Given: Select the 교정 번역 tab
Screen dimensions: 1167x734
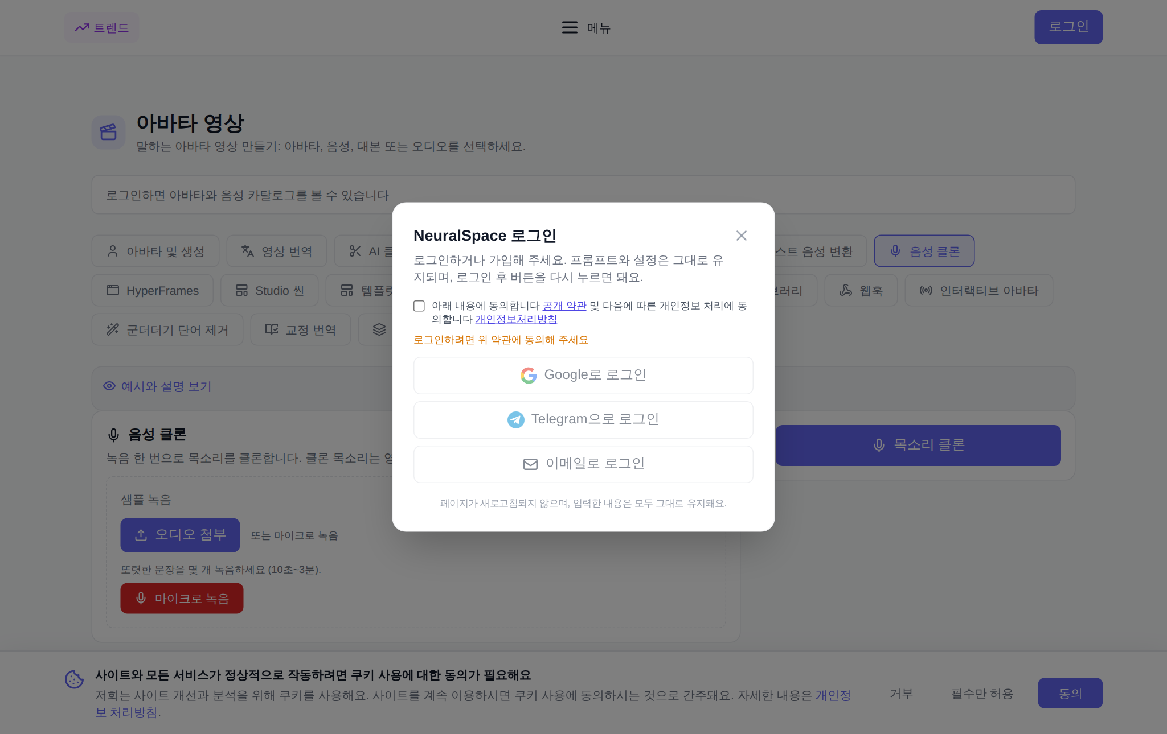Looking at the screenshot, I should 301,329.
